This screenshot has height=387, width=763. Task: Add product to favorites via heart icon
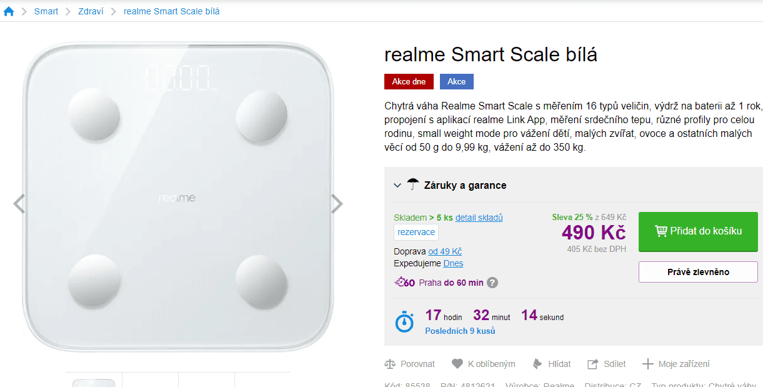(457, 363)
